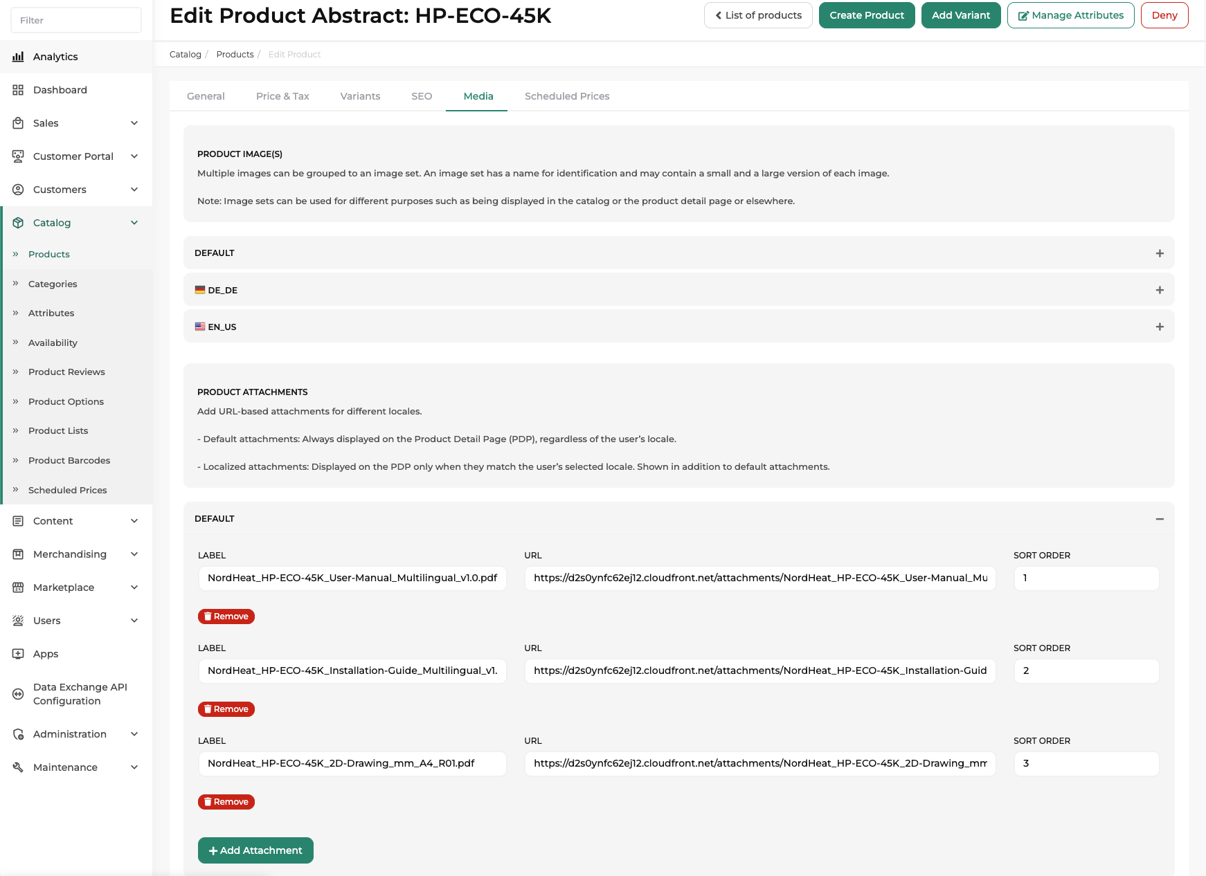The image size is (1206, 876).
Task: Click the Data Exchange API Configuration globe icon
Action: pos(18,693)
